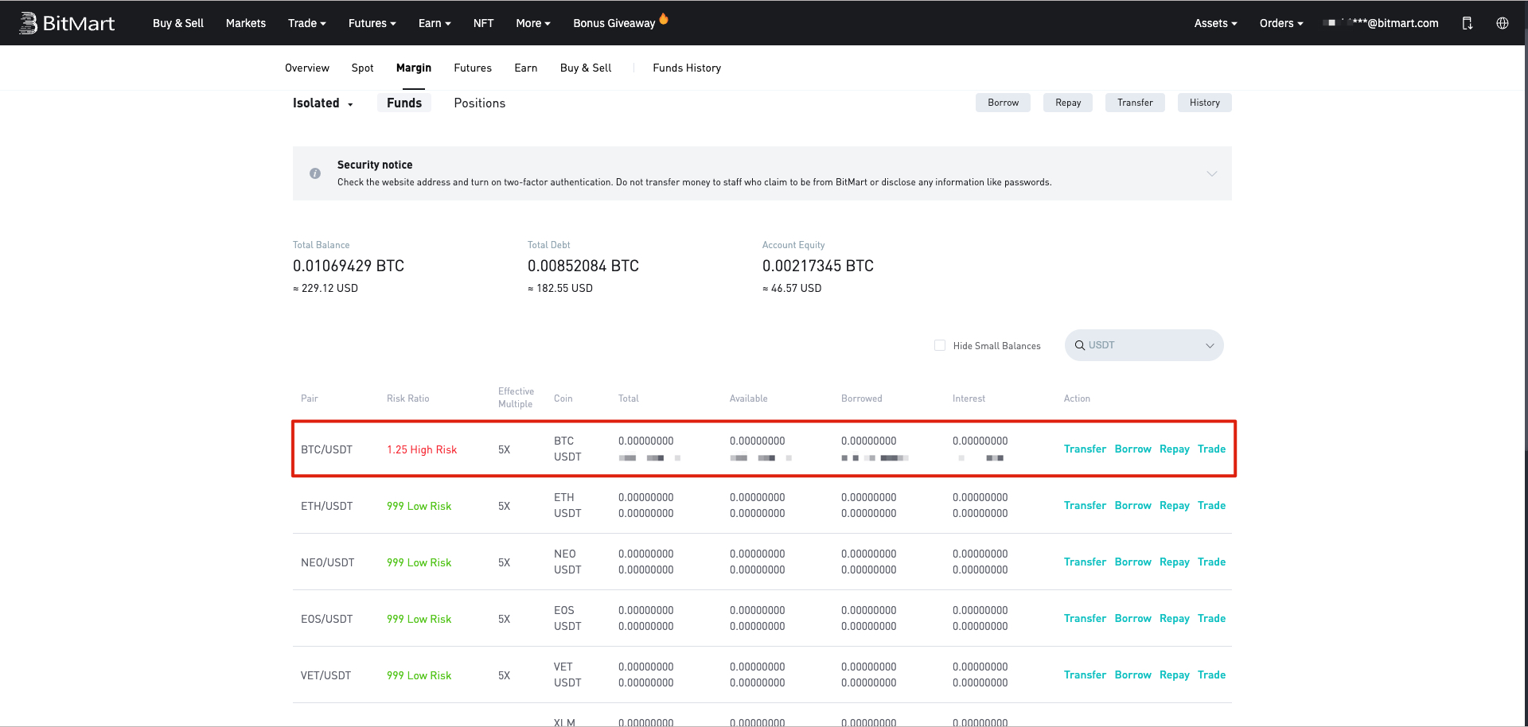Click Total Debt value 0.00852084 BTC
Image resolution: width=1528 pixels, height=727 pixels.
point(583,266)
